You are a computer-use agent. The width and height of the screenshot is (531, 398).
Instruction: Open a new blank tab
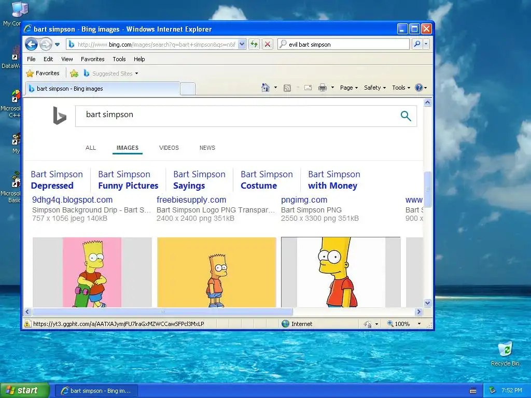tap(188, 89)
